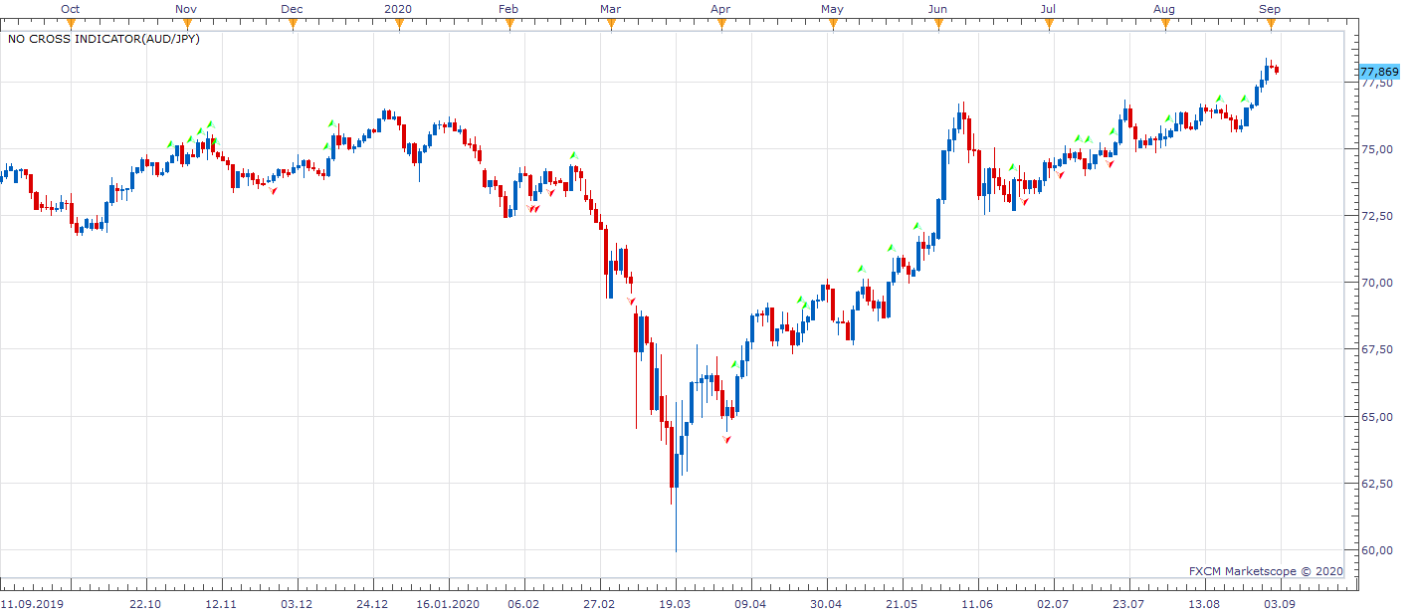Click the 16.01.2020 date on time axis
This screenshot has width=1416, height=616.
[x=448, y=604]
